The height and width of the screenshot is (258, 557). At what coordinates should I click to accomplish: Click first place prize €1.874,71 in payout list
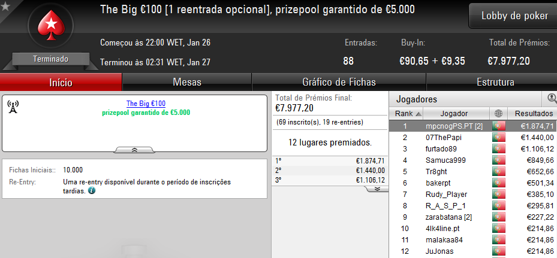point(370,161)
